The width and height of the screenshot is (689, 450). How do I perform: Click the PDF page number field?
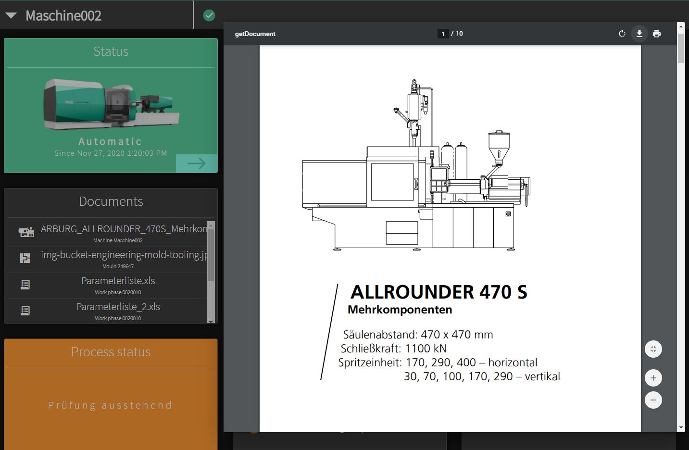click(x=443, y=34)
